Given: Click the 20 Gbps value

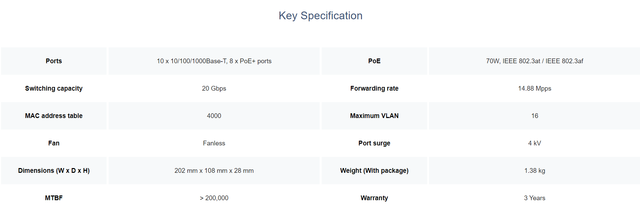Looking at the screenshot, I should 214,88.
